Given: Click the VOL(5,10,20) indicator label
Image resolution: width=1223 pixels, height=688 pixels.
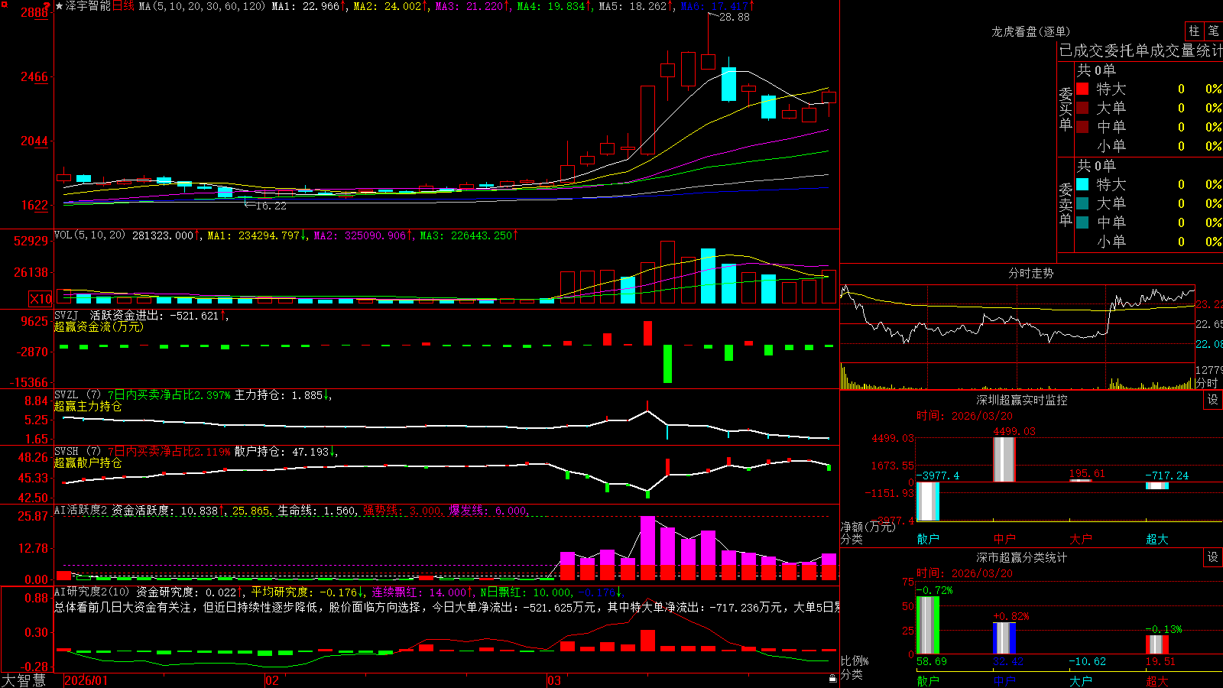Looking at the screenshot, I should pyautogui.click(x=89, y=235).
